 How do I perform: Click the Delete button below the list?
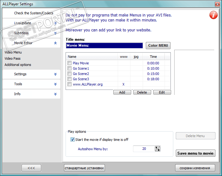(142, 92)
